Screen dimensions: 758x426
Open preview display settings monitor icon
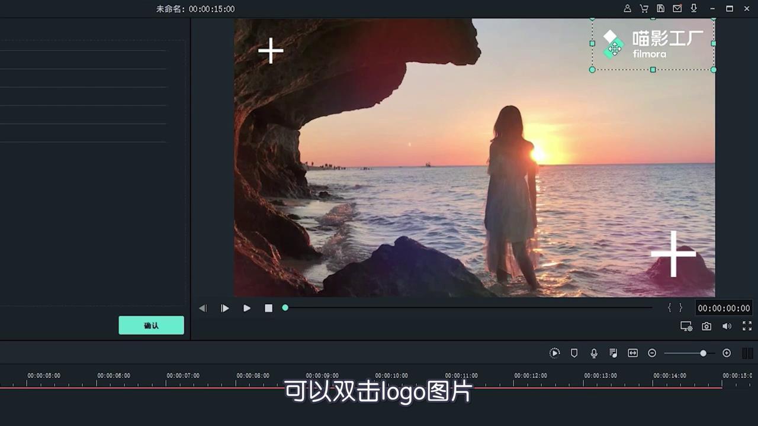point(686,326)
